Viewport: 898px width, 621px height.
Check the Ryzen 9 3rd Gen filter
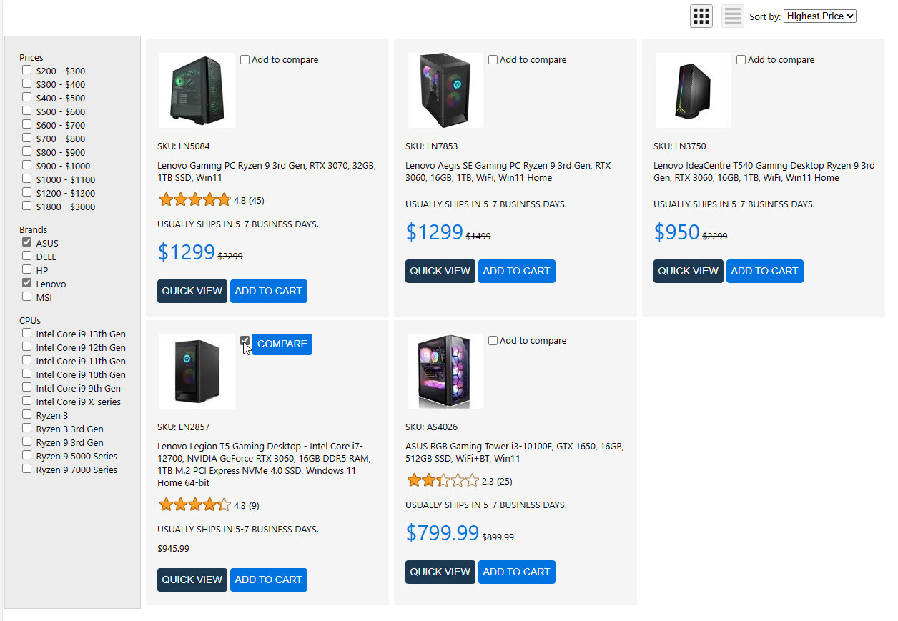click(27, 442)
